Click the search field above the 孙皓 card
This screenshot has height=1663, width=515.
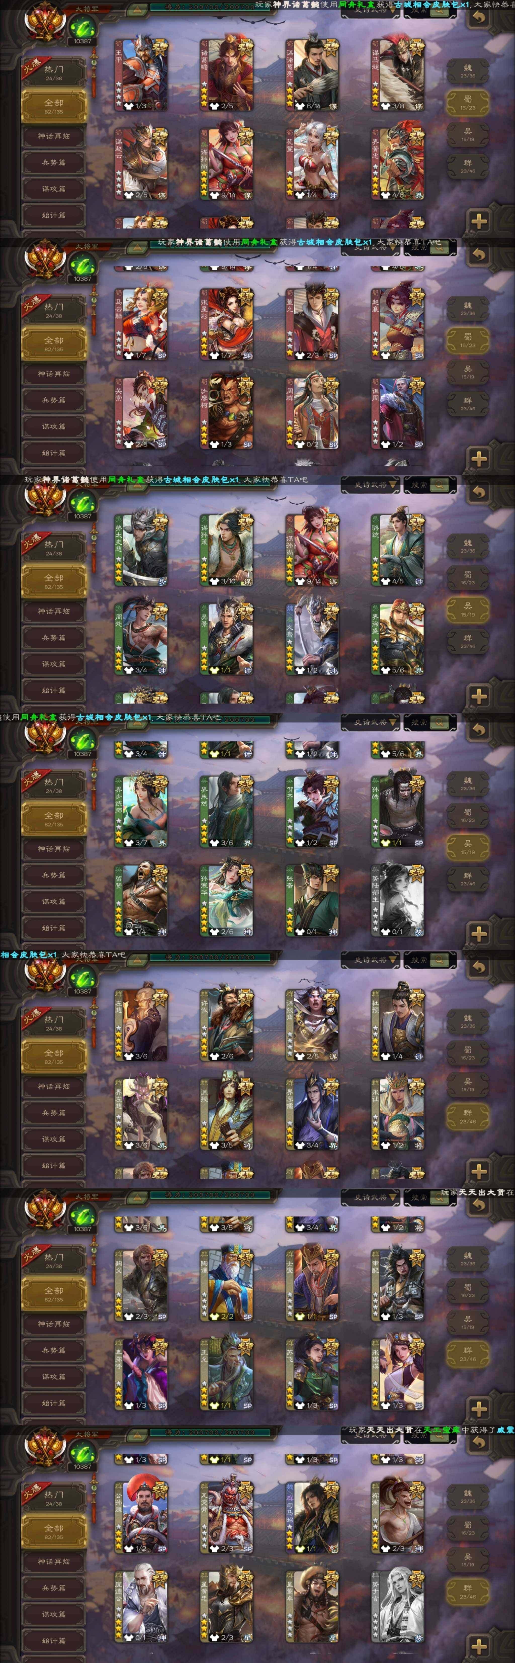430,722
